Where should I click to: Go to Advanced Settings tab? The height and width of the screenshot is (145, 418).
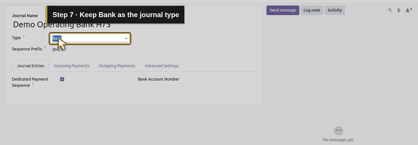(x=162, y=66)
